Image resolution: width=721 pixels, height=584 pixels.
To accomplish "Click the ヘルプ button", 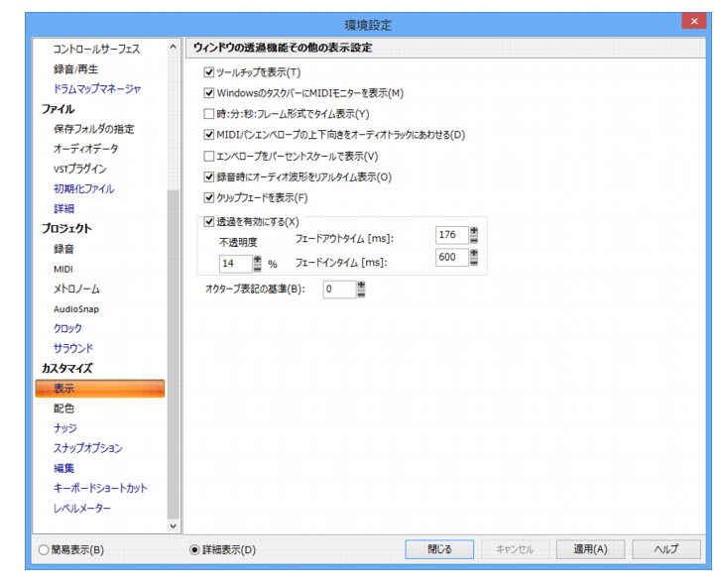I will [x=666, y=549].
